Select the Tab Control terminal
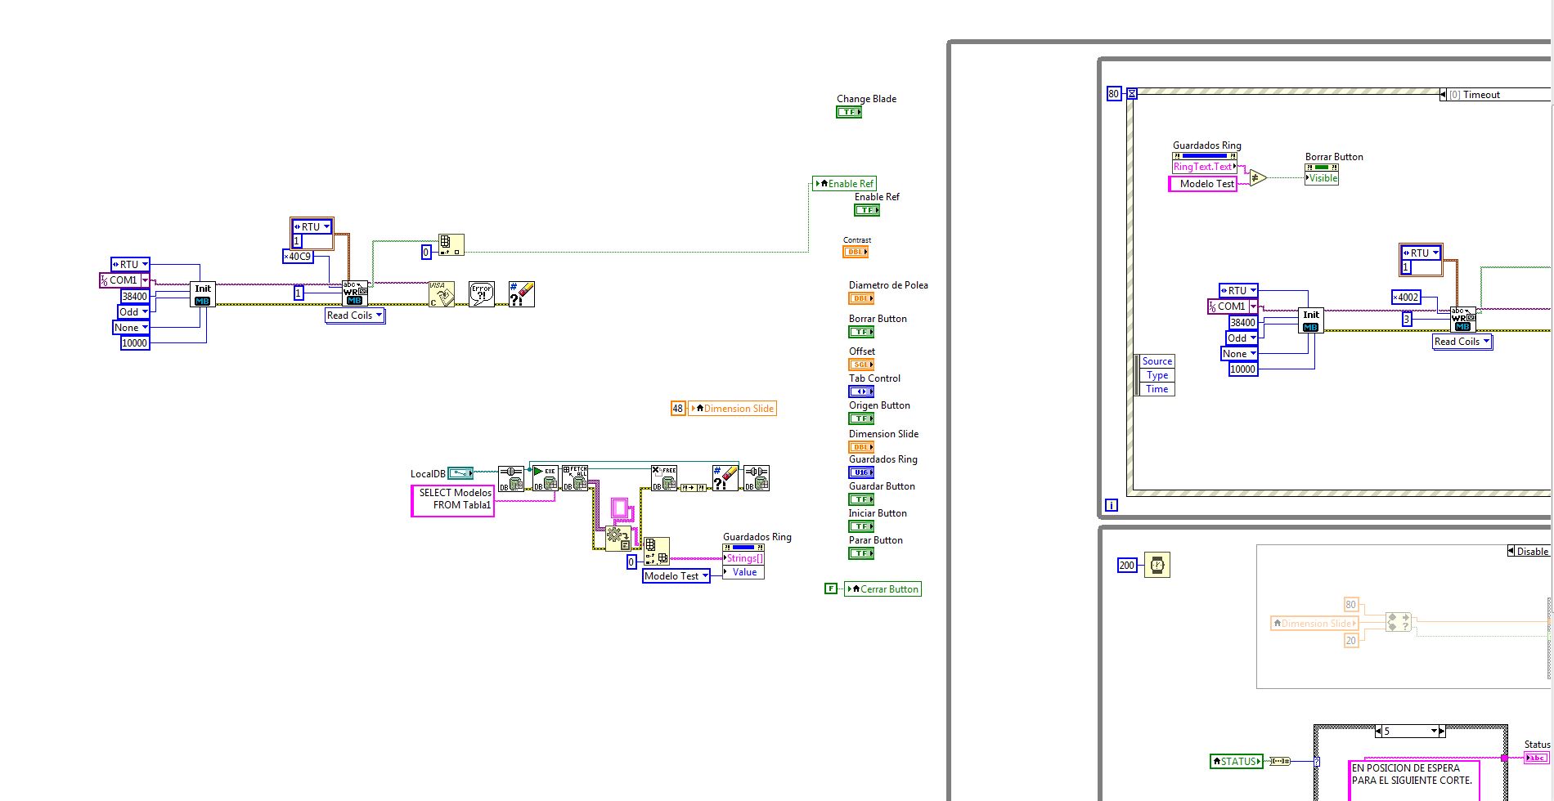The width and height of the screenshot is (1554, 801). coord(860,392)
